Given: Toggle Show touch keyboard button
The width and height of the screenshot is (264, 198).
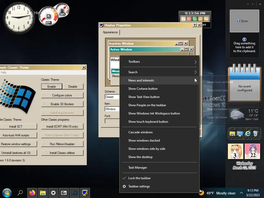Looking at the screenshot, I should click(159, 122).
